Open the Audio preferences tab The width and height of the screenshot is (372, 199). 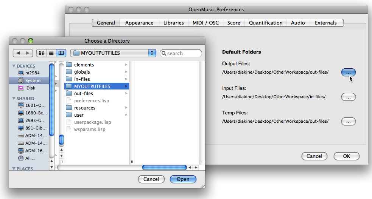click(x=298, y=23)
